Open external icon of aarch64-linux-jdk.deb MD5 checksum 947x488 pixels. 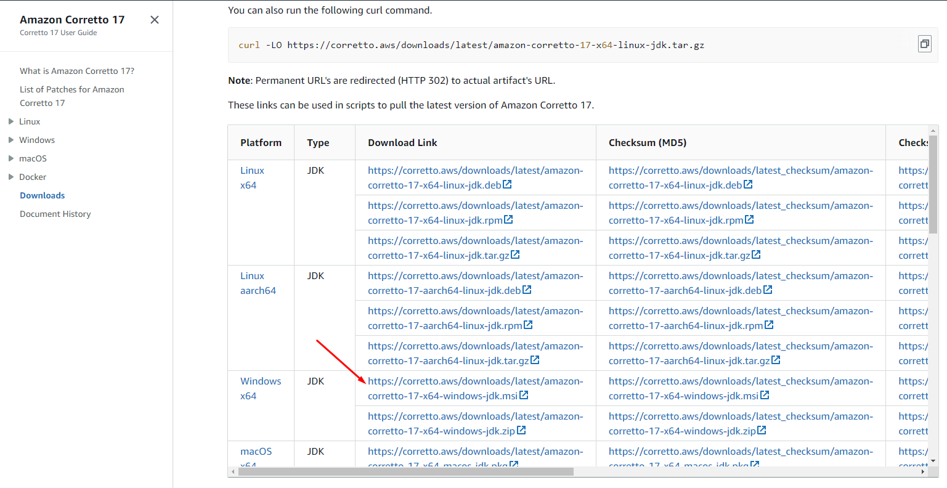(x=768, y=290)
